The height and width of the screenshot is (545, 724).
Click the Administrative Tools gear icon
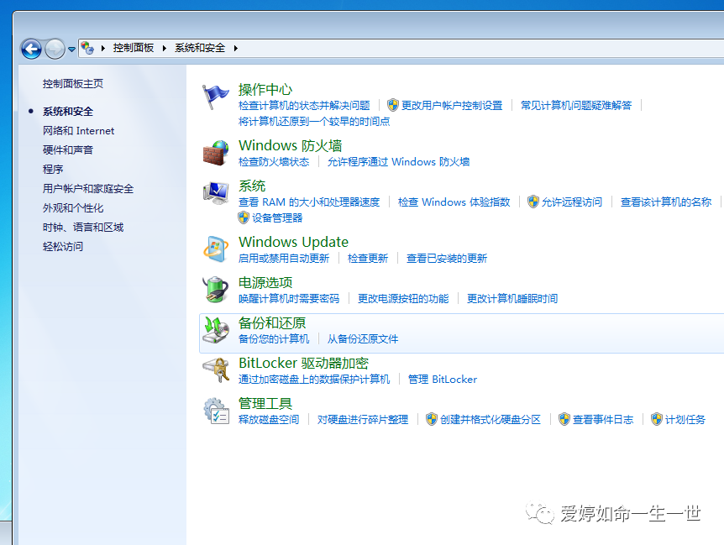(x=216, y=411)
